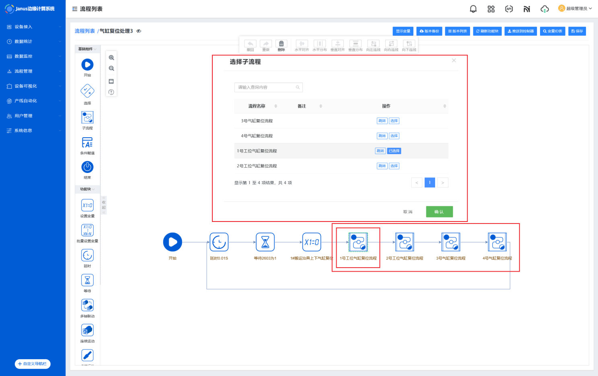Click the 结束 power icon in palette

click(x=87, y=167)
